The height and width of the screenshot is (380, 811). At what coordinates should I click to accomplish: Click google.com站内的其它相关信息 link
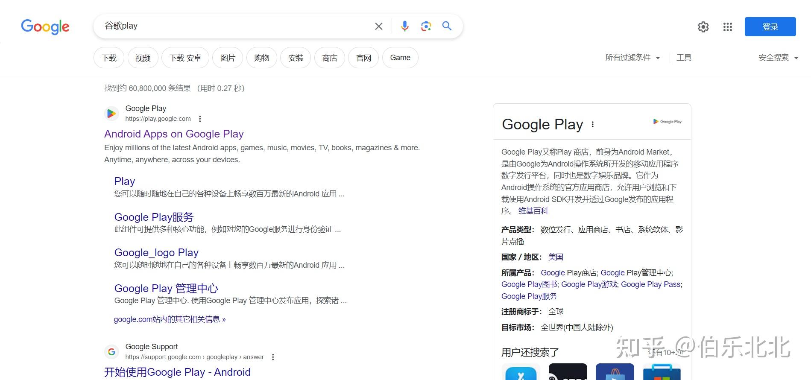coord(170,319)
